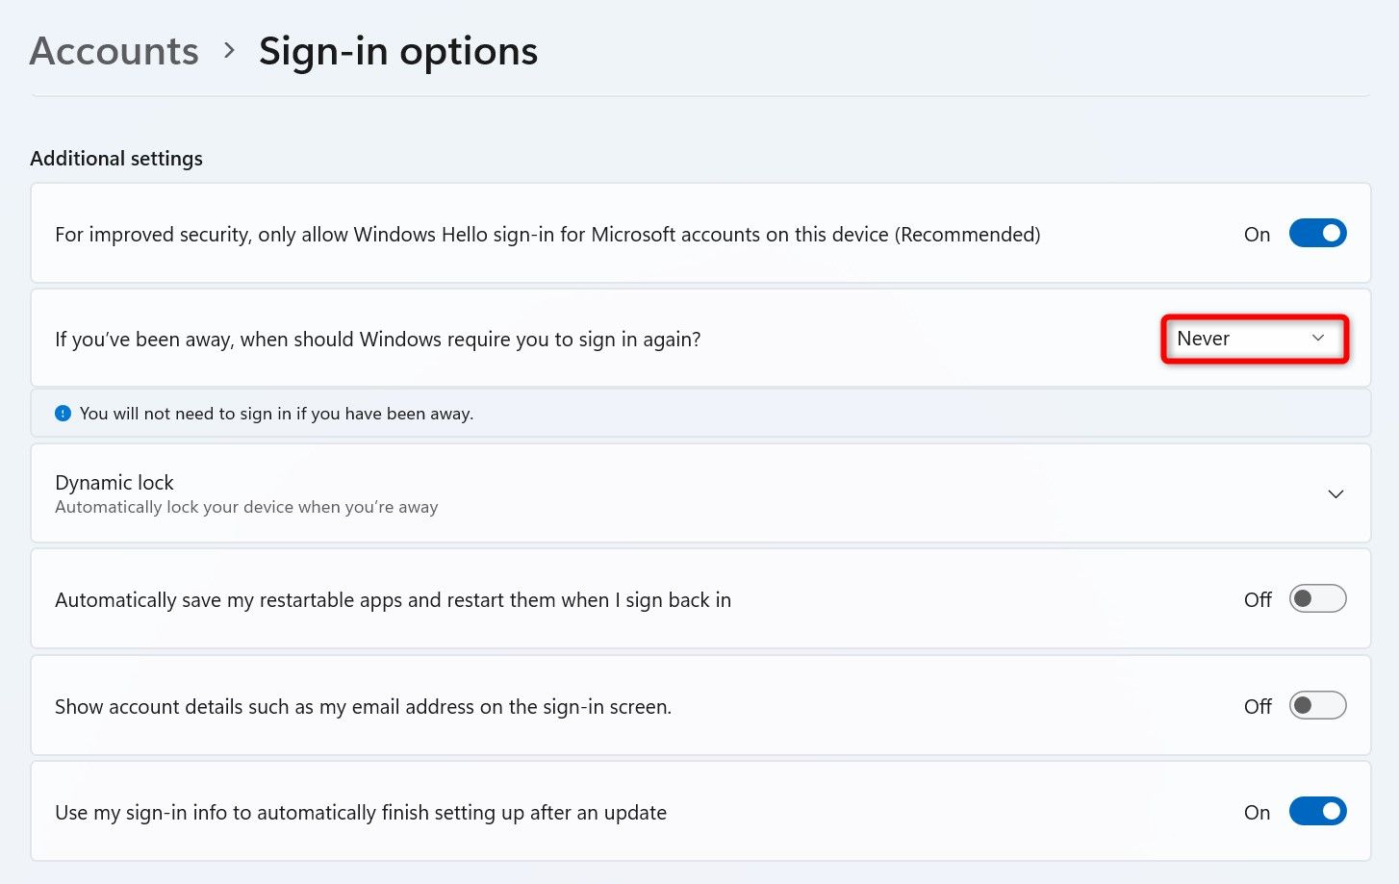1399x884 pixels.
Task: Click the Sign-in options breadcrumb title
Action: pos(397,50)
